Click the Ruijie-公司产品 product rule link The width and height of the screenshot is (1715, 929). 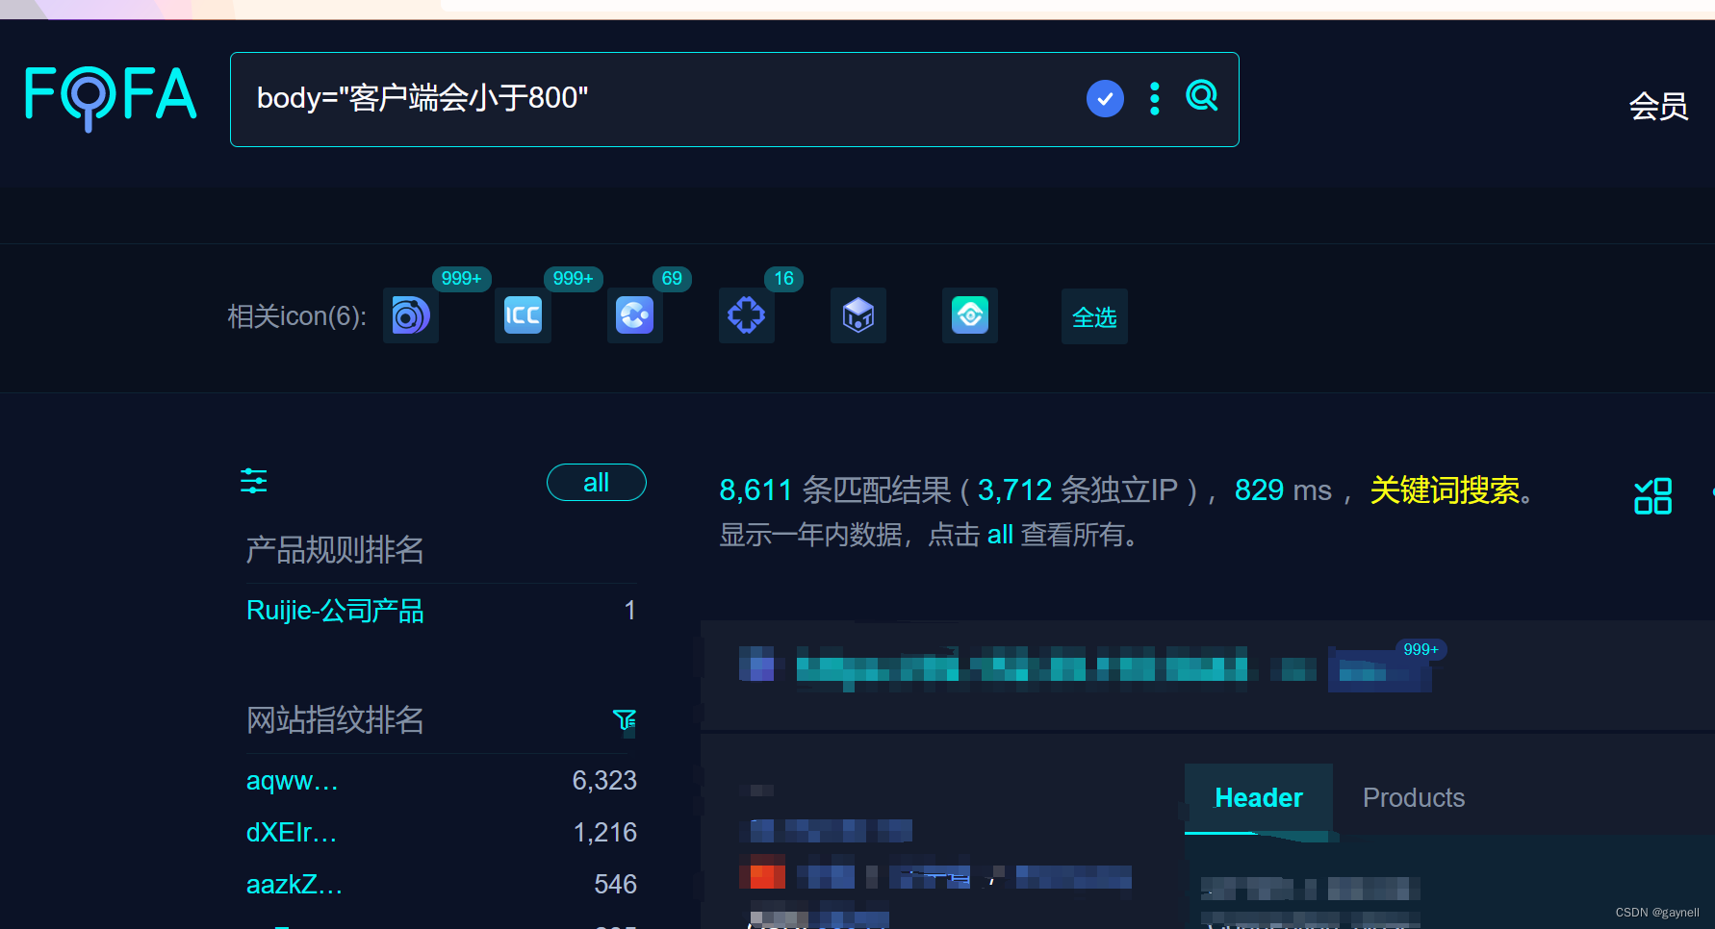(x=335, y=610)
